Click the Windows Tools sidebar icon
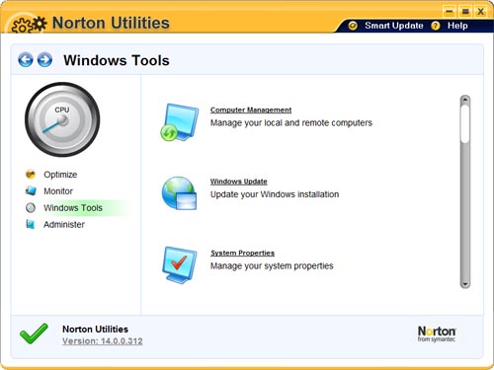This screenshot has height=370, width=494. pyautogui.click(x=31, y=208)
